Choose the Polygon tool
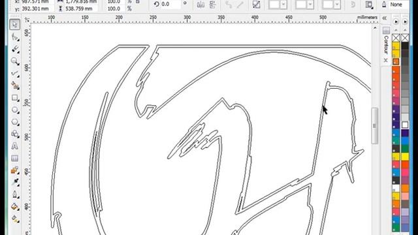Image resolution: width=418 pixels, height=235 pixels. (14, 122)
